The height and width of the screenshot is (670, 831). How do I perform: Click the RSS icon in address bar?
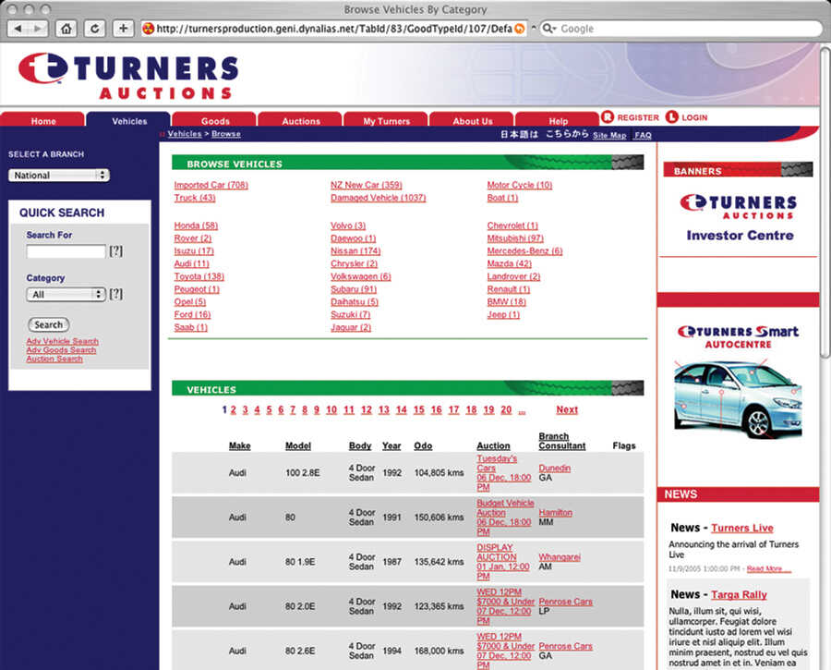[x=519, y=29]
